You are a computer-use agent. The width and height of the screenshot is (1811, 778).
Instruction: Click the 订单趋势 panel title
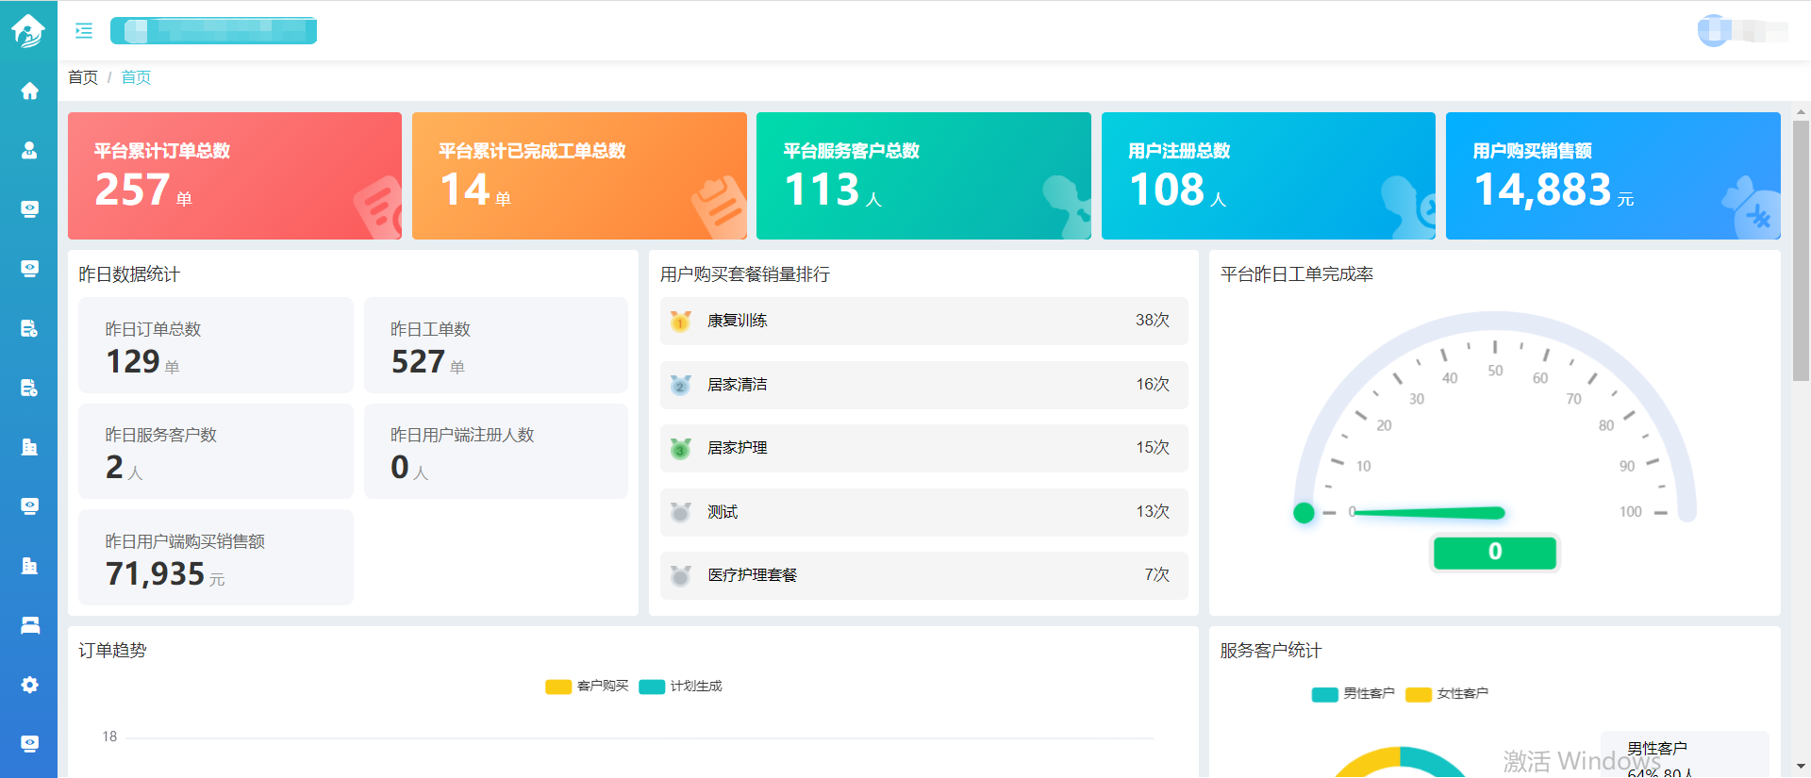click(x=112, y=651)
